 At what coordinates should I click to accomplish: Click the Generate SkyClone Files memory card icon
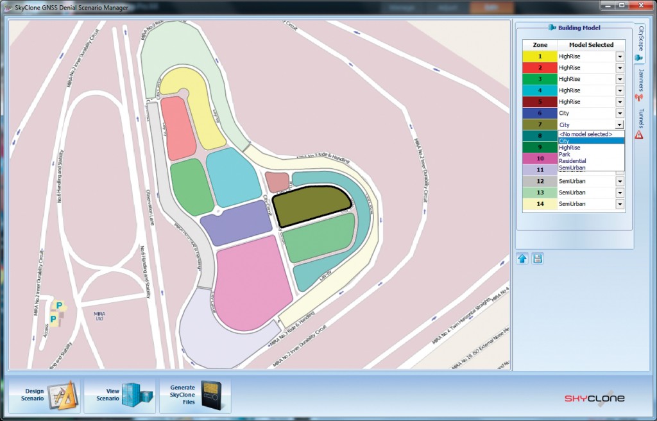point(210,393)
